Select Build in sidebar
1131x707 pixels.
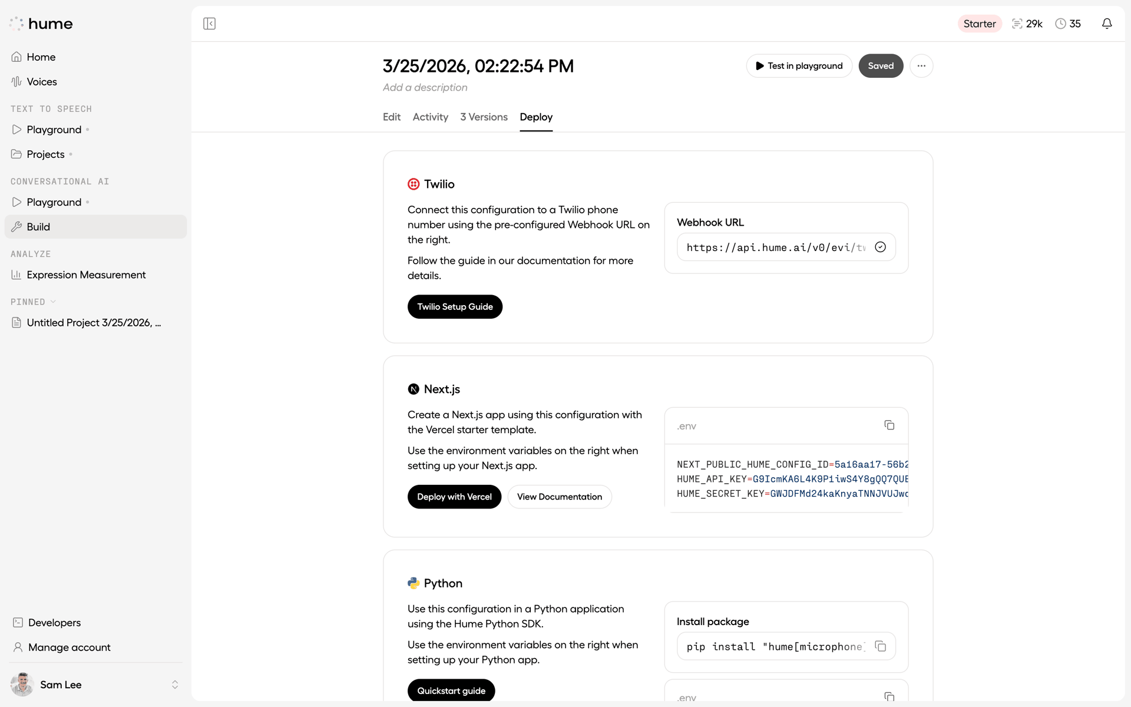[95, 227]
